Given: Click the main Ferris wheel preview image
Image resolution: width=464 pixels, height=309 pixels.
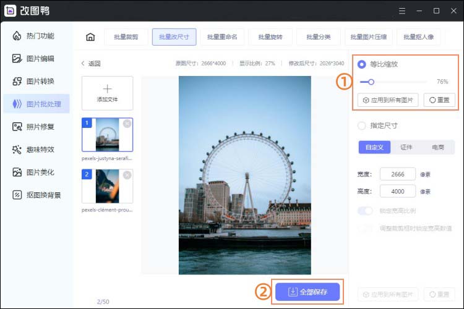Looking at the screenshot, I should coord(245,176).
